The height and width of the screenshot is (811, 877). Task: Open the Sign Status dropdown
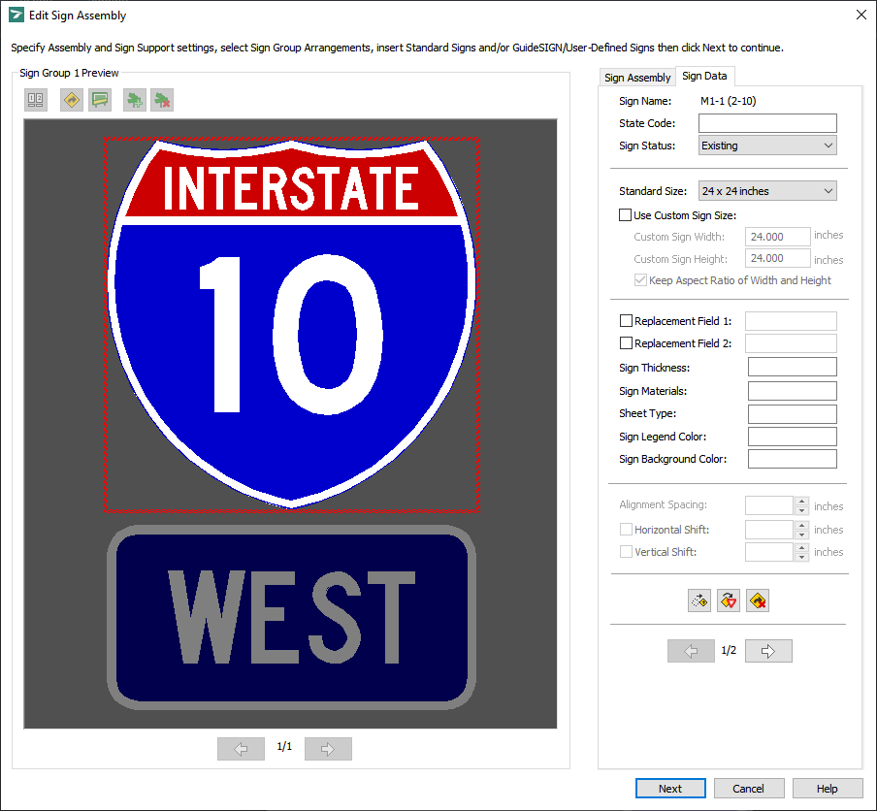click(767, 146)
